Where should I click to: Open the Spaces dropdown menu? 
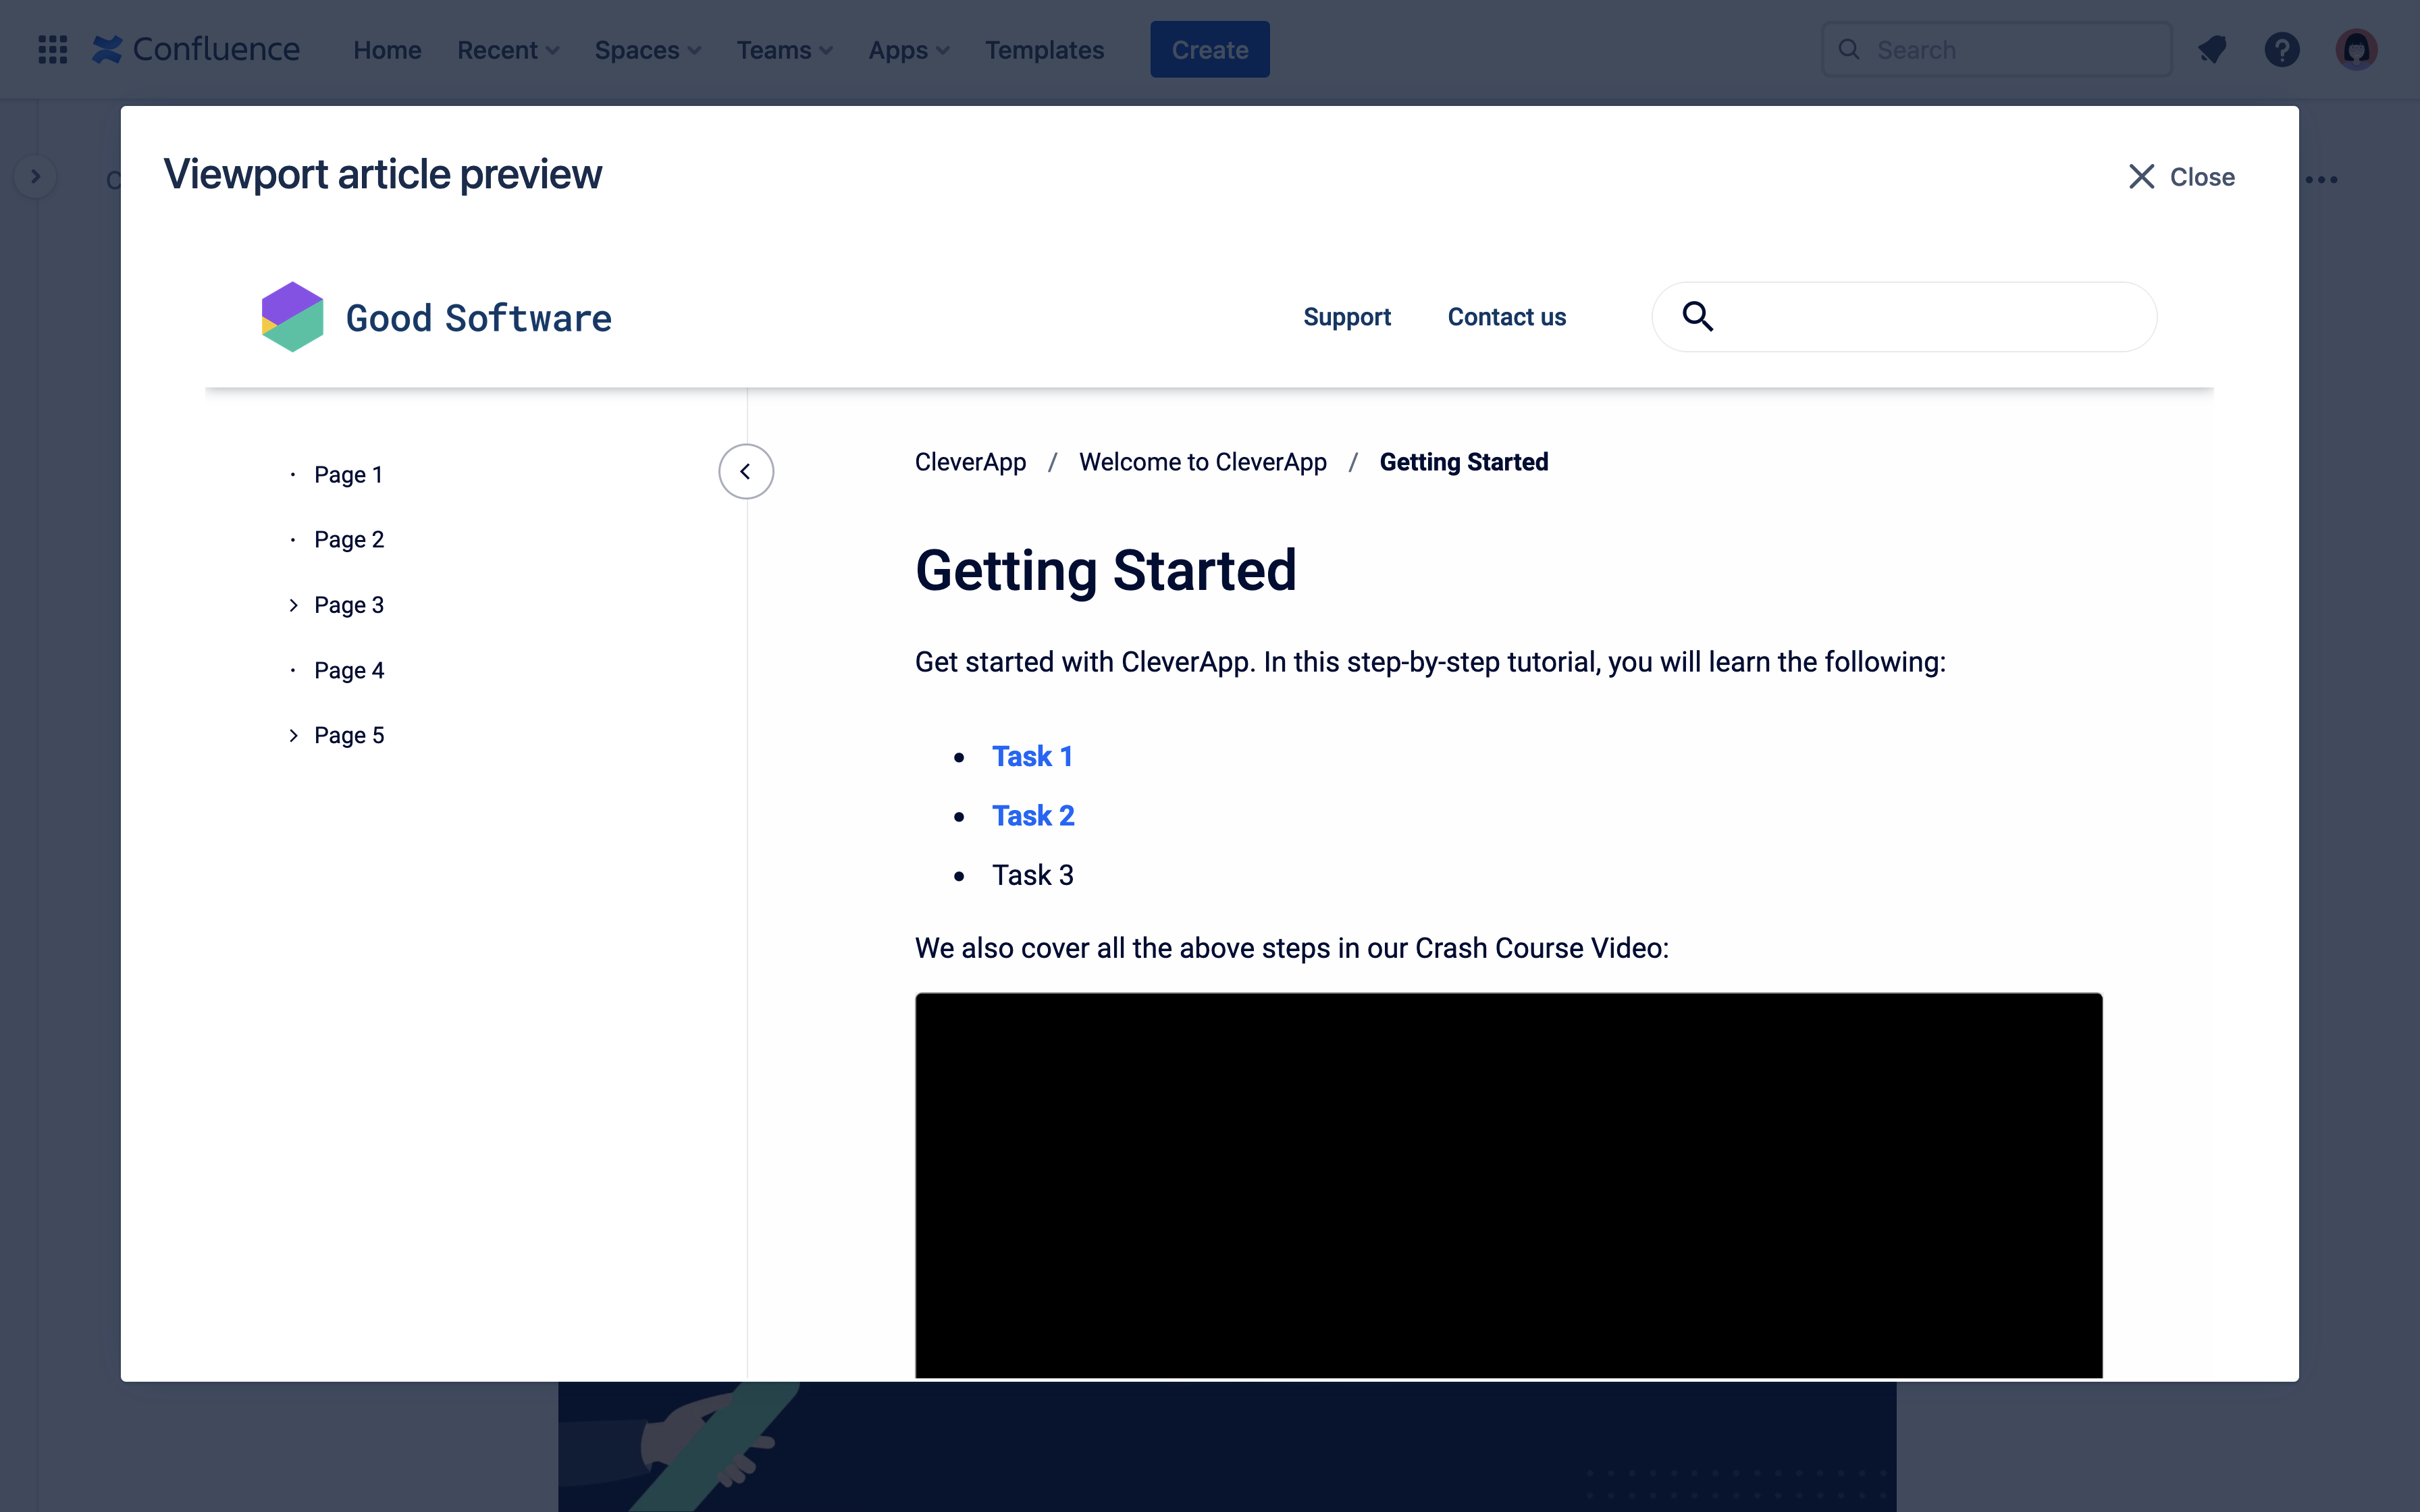pos(647,49)
